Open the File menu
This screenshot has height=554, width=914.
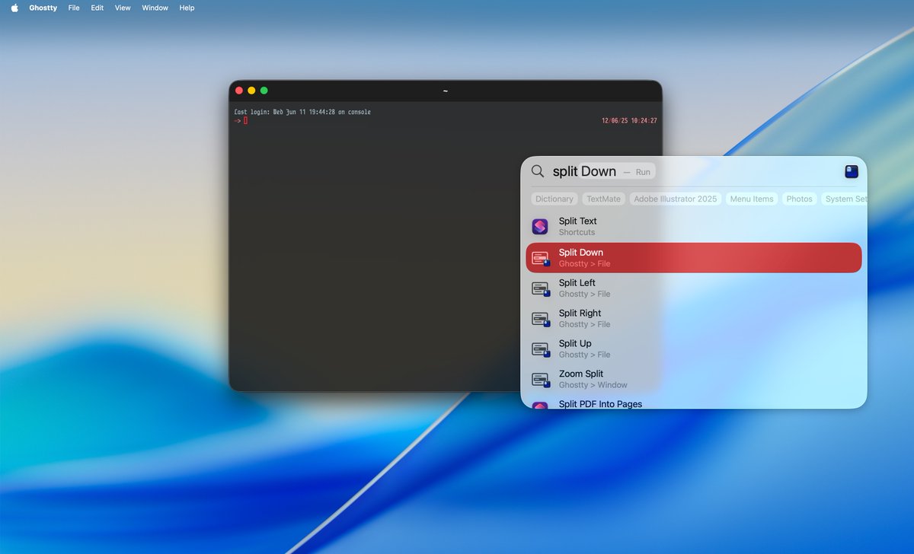74,8
